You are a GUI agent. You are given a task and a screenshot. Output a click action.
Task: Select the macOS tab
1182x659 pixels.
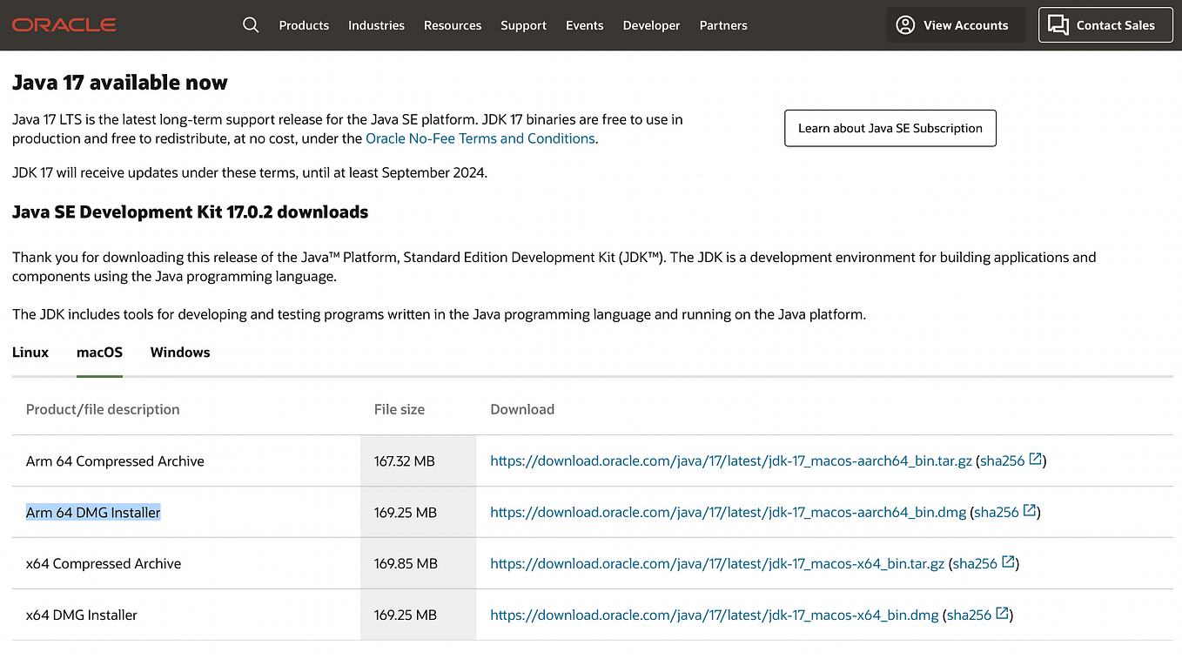99,353
